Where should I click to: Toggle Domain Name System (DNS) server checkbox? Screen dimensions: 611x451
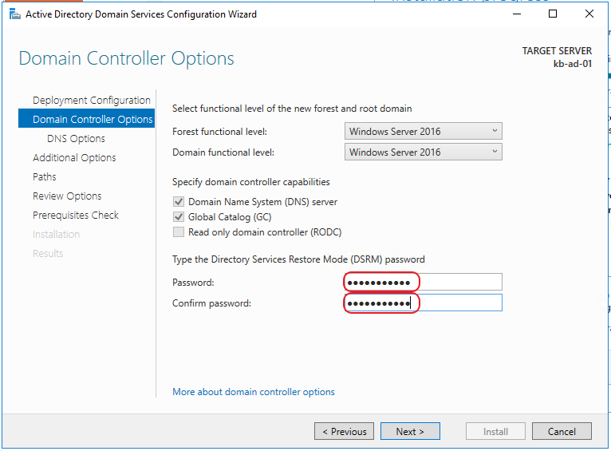coord(179,201)
